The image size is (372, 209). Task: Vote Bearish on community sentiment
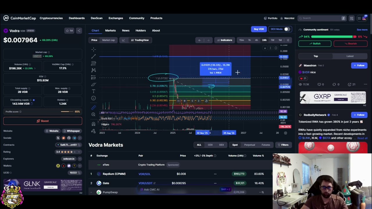pyautogui.click(x=350, y=44)
